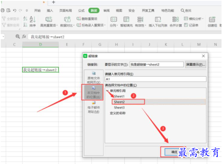Image resolution: width=223 pixels, height=164 pixels.
Task: Open the 开始 ribbon tab
Action: point(37,10)
